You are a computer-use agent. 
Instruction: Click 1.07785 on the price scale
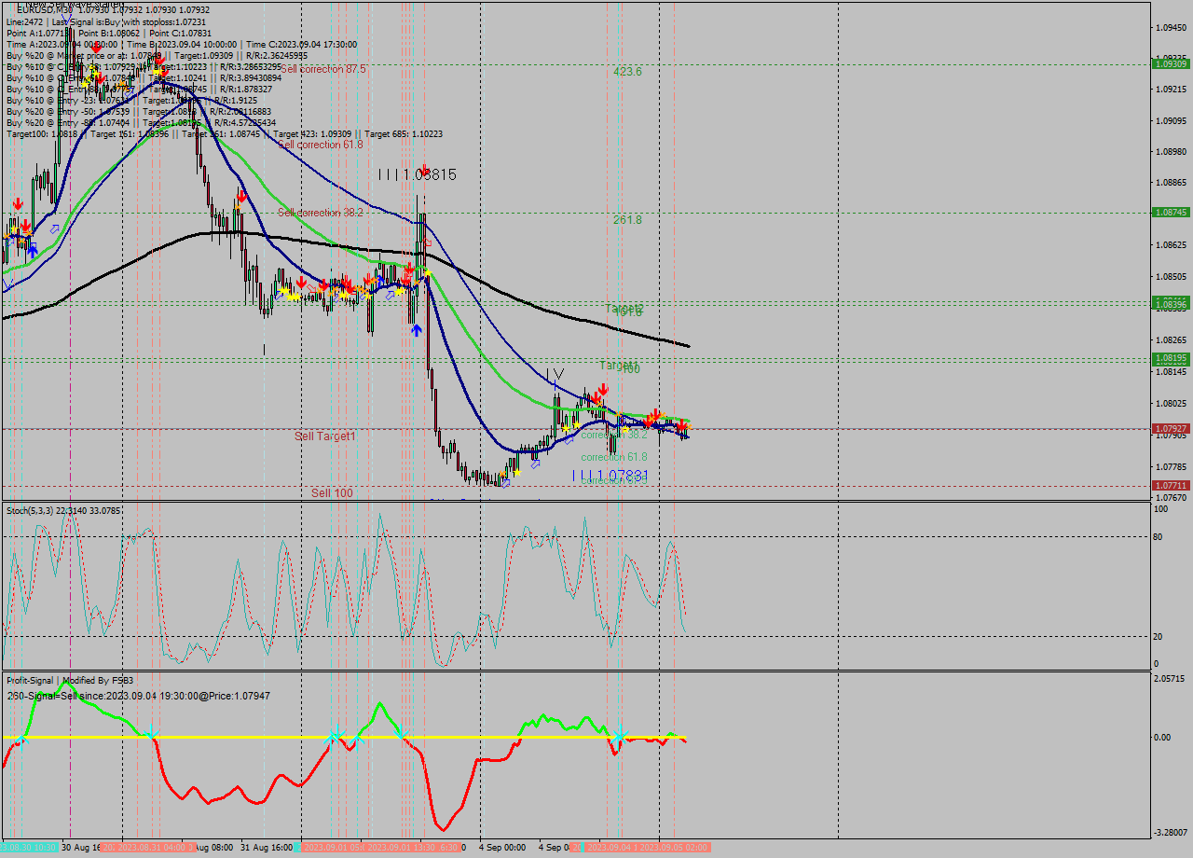pos(1172,466)
